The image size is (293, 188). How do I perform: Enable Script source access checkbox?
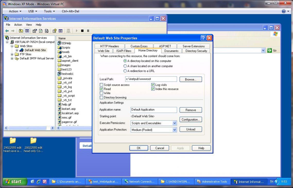tap(101, 85)
